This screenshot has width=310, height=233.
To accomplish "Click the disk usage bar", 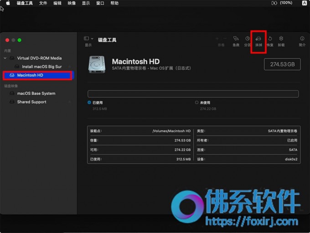I will pyautogui.click(x=193, y=94).
